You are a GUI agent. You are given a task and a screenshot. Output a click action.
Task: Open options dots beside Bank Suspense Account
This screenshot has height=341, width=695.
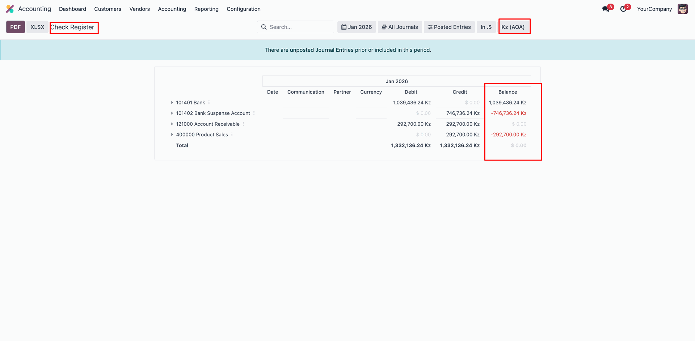[254, 113]
